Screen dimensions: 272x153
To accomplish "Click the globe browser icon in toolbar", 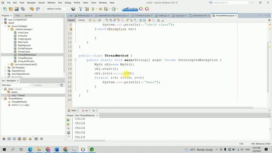I will click(73, 9).
